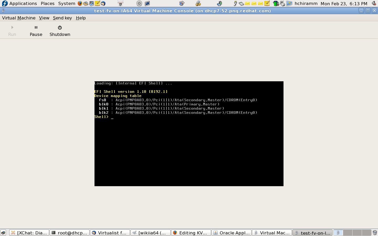Switch to Virtualist Thunderbird window in taskbar
Image resolution: width=378 pixels, height=236 pixels.
click(x=110, y=233)
